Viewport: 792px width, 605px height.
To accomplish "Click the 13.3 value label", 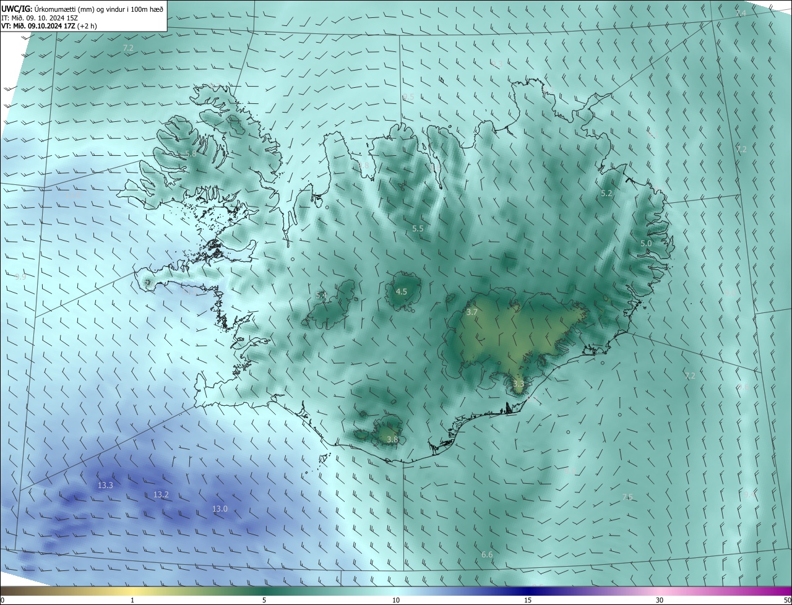I will [x=105, y=486].
